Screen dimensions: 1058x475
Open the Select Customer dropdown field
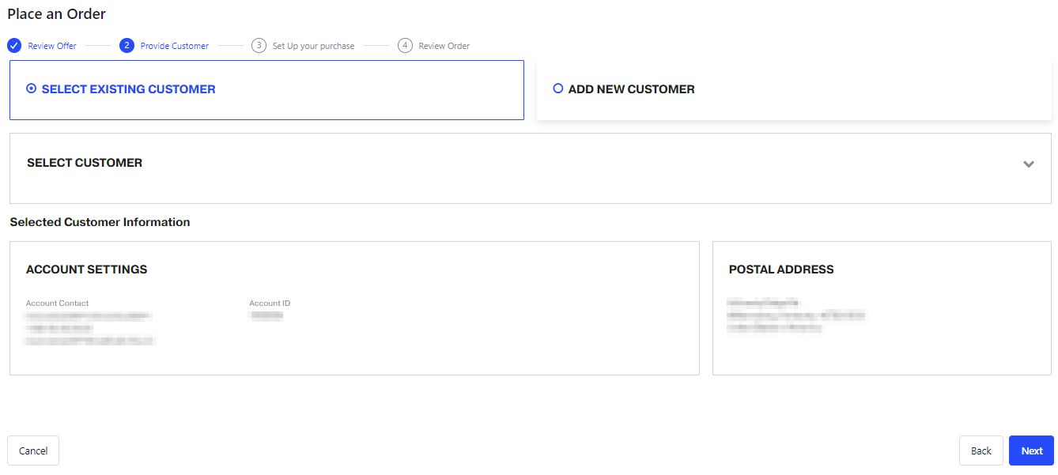pyautogui.click(x=530, y=168)
